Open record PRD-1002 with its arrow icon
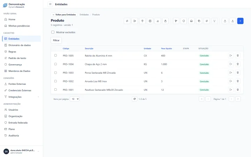This screenshot has height=157, width=251. [231, 81]
